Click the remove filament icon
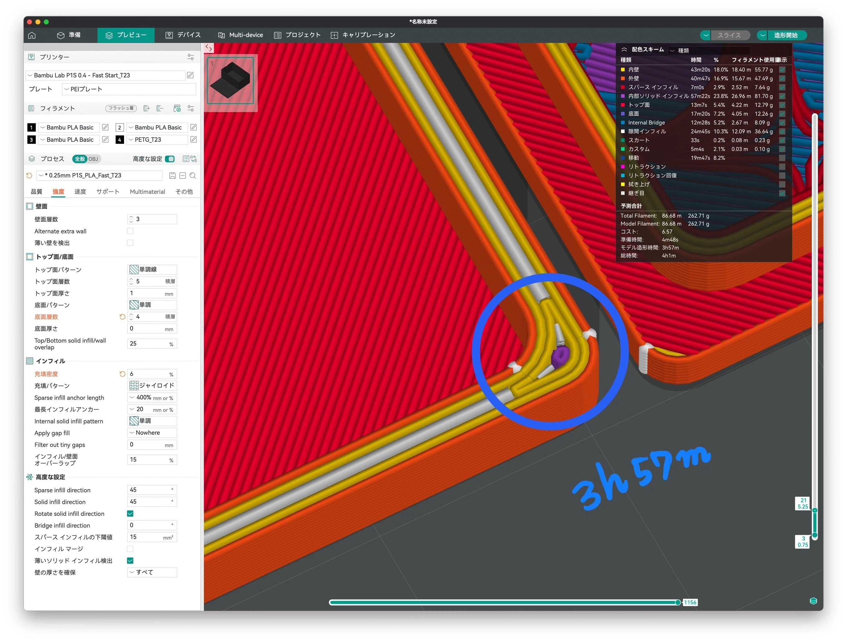 (x=160, y=109)
